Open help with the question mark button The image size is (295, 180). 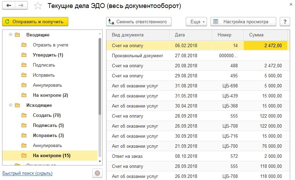tap(285, 22)
